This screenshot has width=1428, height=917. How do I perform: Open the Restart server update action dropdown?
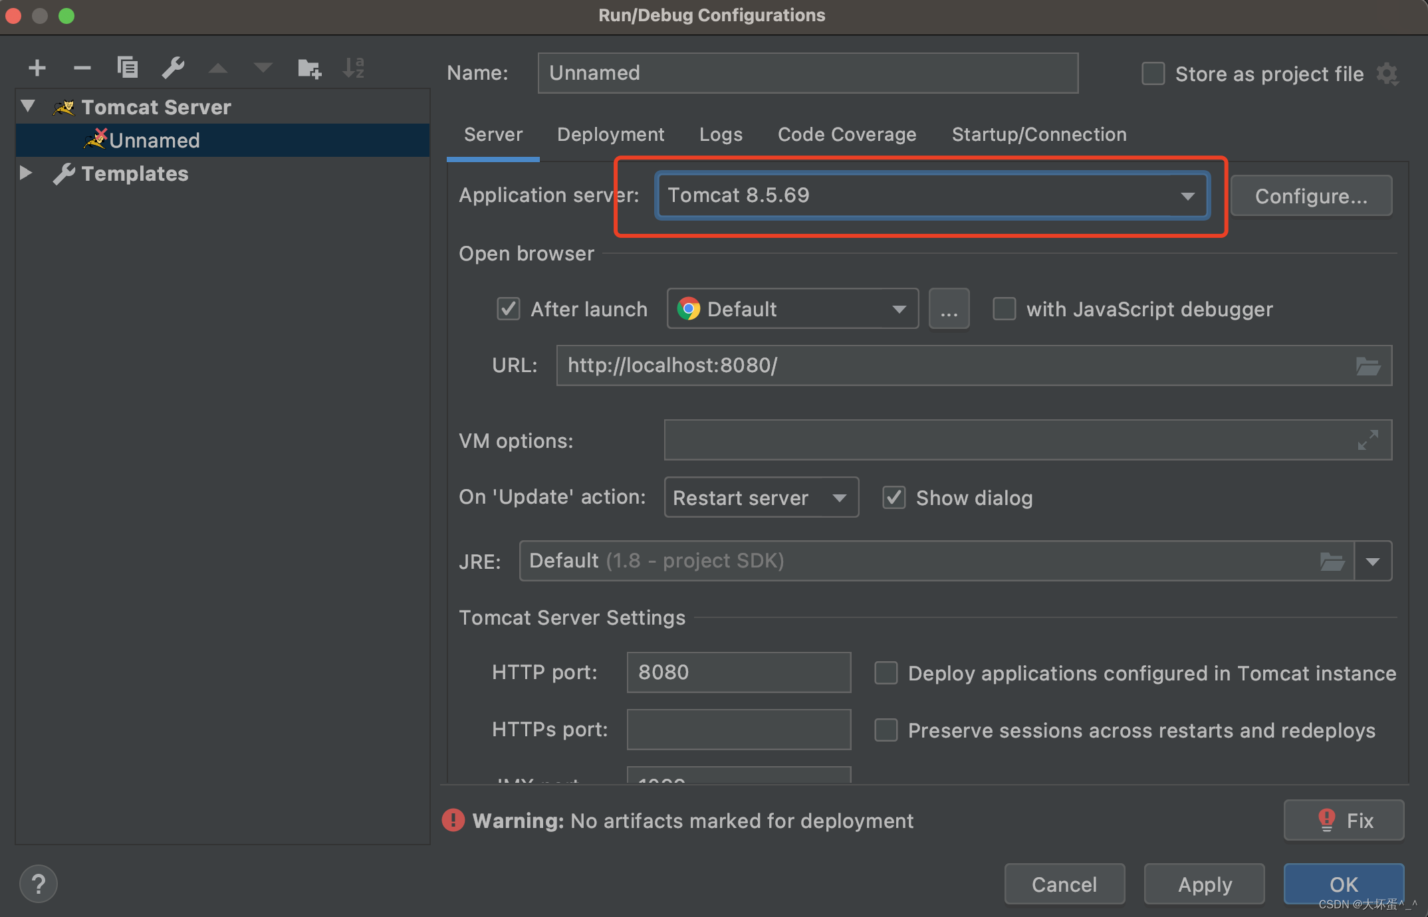click(x=761, y=498)
